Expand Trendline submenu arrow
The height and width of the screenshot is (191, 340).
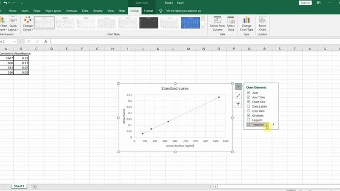point(274,124)
